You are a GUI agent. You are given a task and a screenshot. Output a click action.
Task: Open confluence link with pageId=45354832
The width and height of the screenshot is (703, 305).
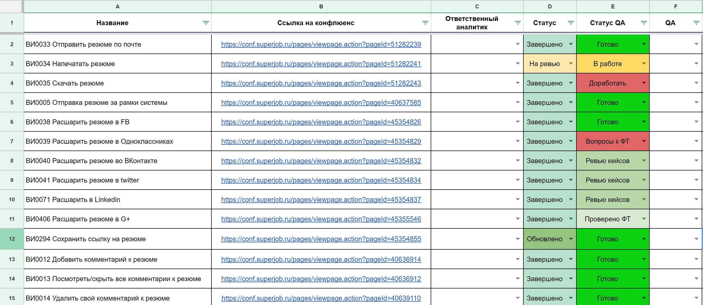(x=321, y=161)
